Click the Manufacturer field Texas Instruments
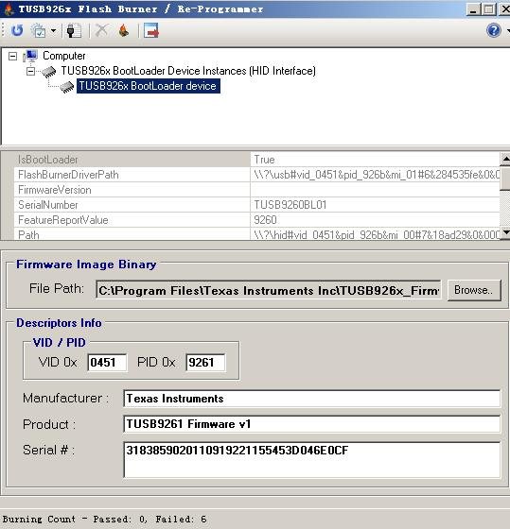Image resolution: width=510 pixels, height=529 pixels. pos(311,399)
